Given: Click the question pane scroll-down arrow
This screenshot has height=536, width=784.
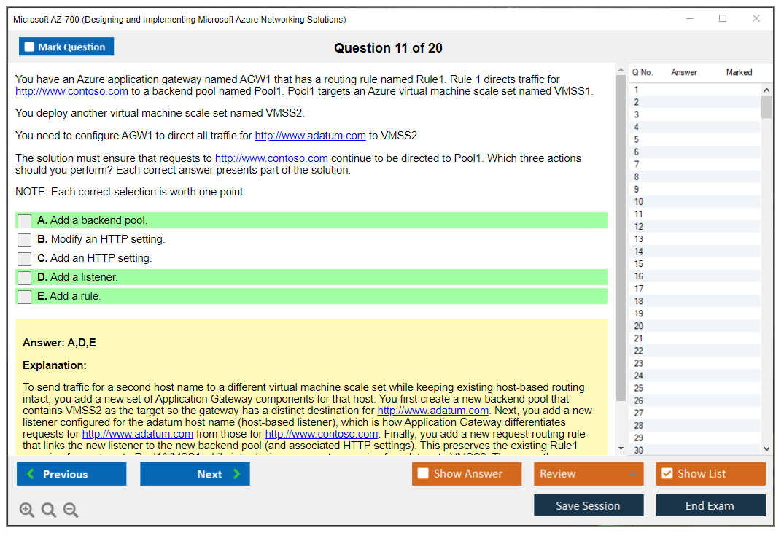Looking at the screenshot, I should tap(621, 448).
